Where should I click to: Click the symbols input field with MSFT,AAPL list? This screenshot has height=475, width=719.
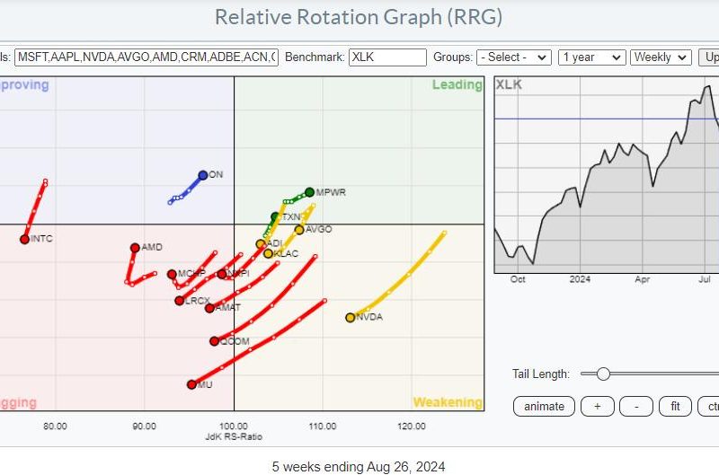click(x=146, y=57)
